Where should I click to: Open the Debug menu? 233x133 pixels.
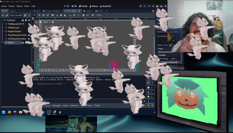click(x=19, y=6)
